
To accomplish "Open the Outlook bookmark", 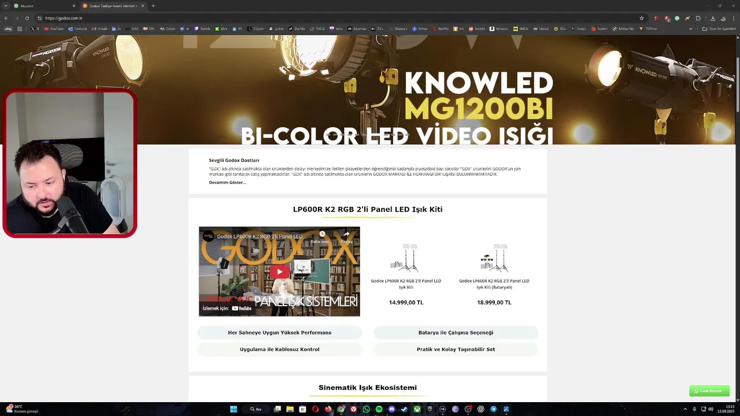I will pyautogui.click(x=77, y=28).
